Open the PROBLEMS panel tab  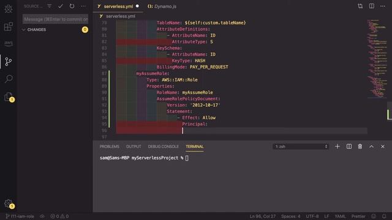[x=109, y=147]
